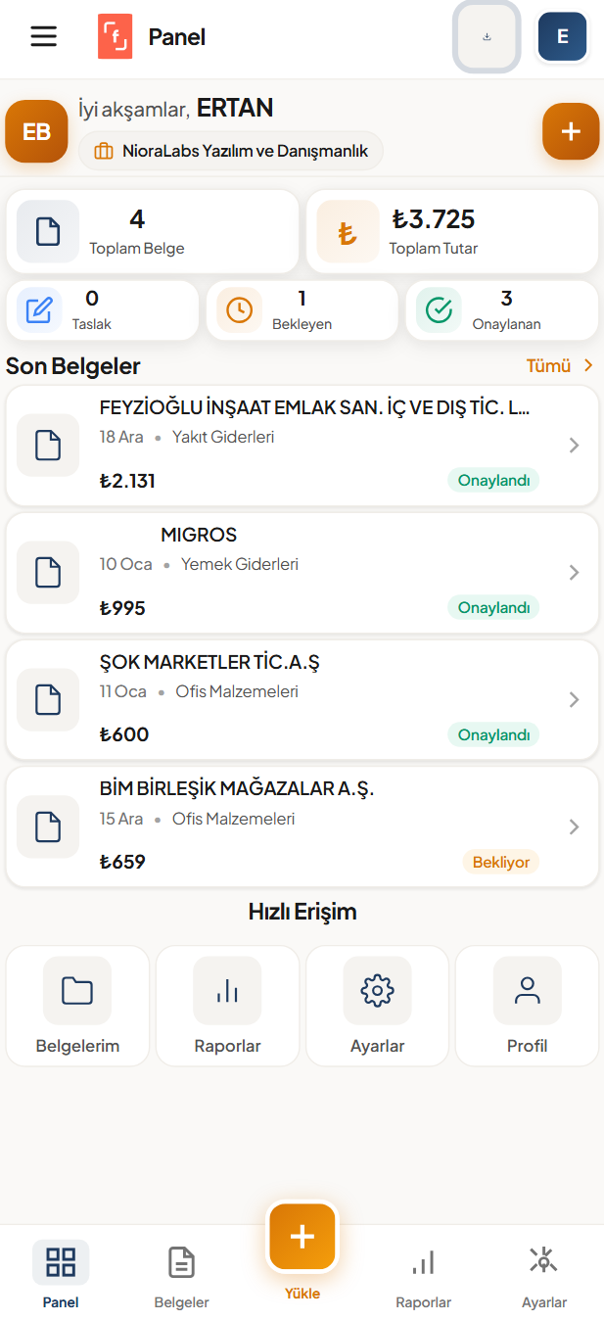Filter by Bekleyen status card
Screen dimensions: 604x1321
pyautogui.click(x=302, y=310)
